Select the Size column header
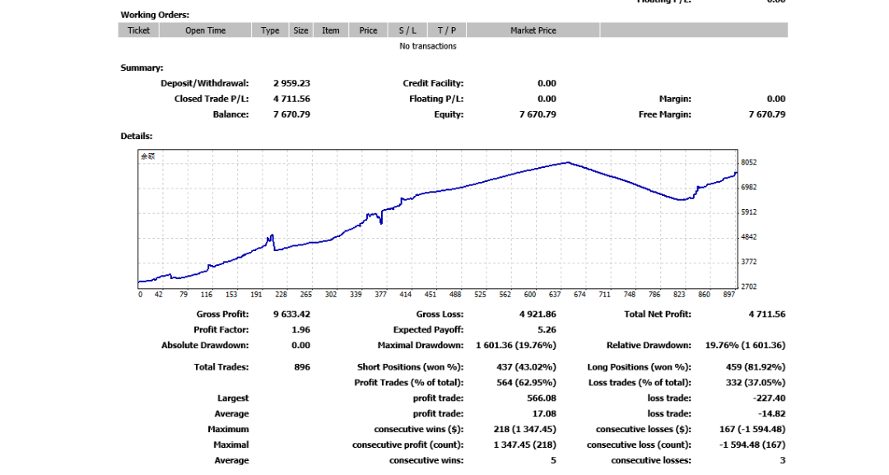The image size is (889, 475). click(x=301, y=30)
